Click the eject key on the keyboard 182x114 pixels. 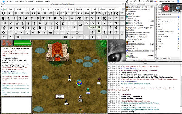[x=122, y=13]
